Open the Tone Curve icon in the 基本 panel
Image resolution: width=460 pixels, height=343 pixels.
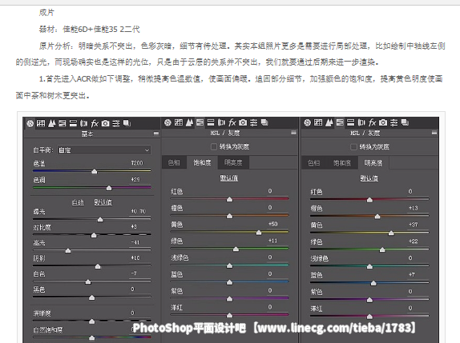(x=41, y=123)
